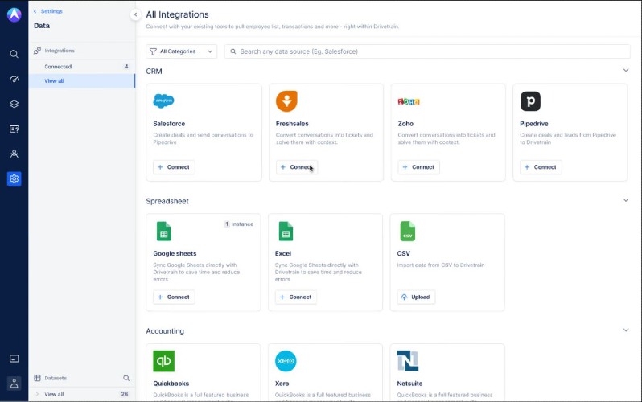The image size is (642, 402).
Task: Open the layers stack icon in left navigation
Action: click(14, 104)
